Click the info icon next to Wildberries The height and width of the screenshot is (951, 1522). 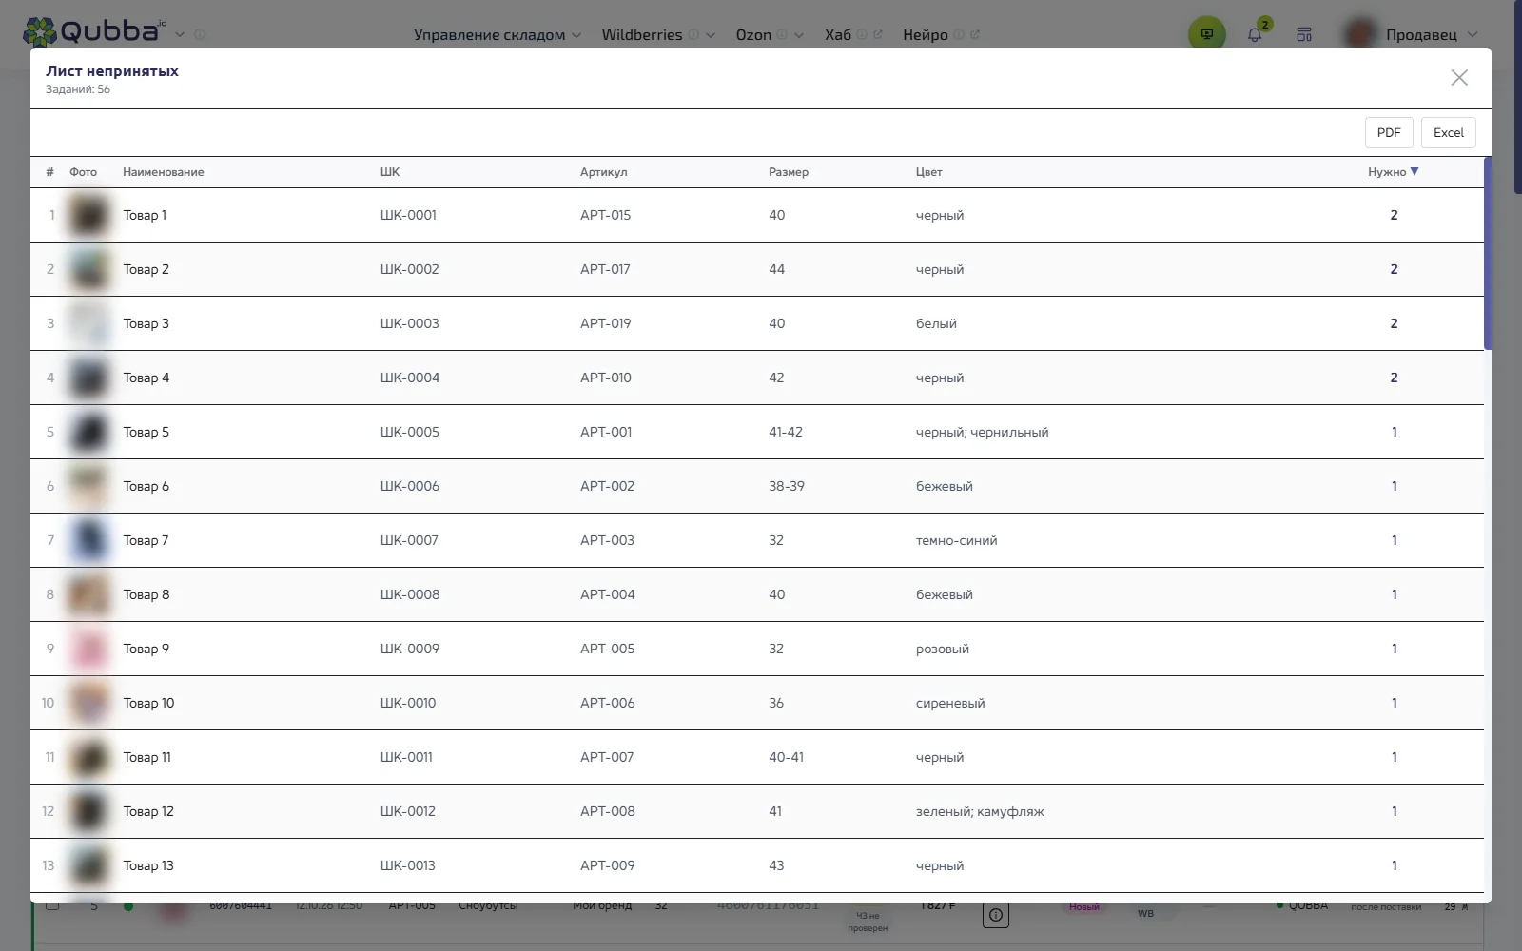coord(693,35)
